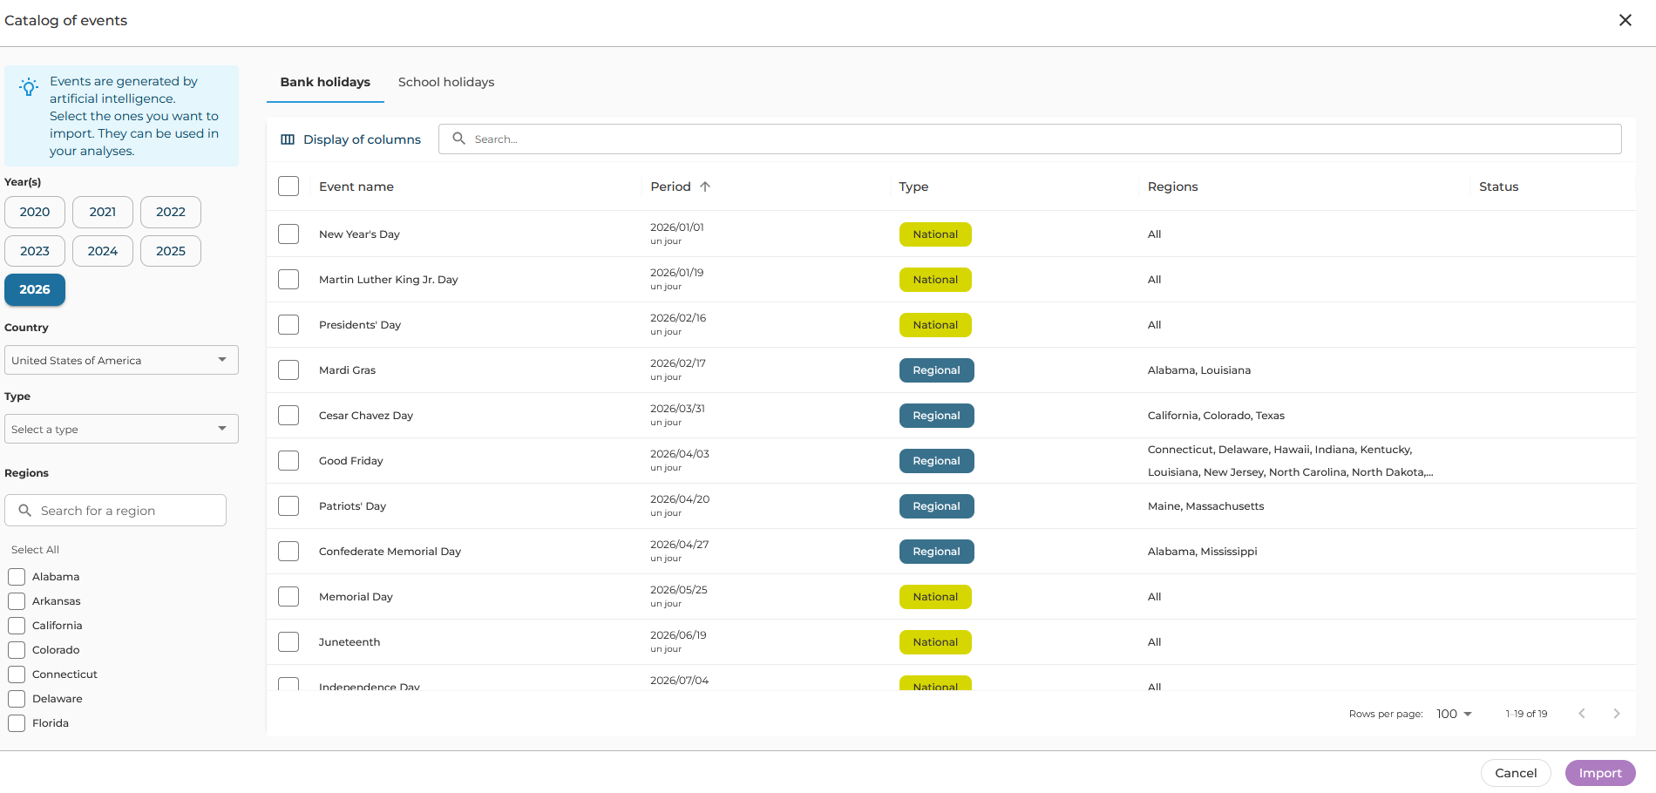Go to the next page arrow

point(1617,714)
